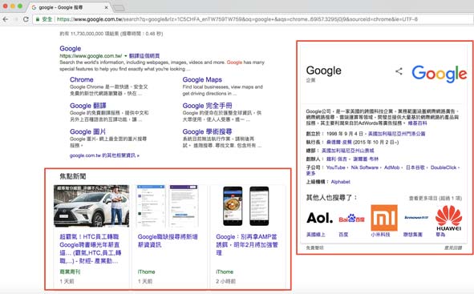Open the Google 圖片 sitelink
This screenshot has width=474, height=294.
[87, 131]
